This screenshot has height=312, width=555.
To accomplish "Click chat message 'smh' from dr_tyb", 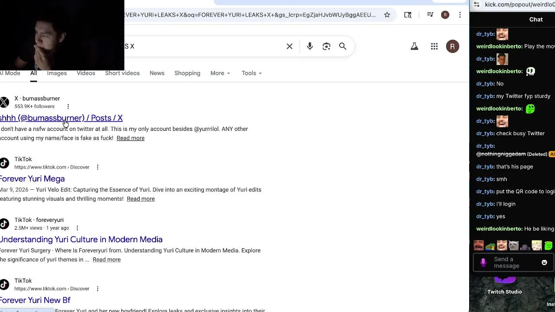I will click(x=501, y=179).
